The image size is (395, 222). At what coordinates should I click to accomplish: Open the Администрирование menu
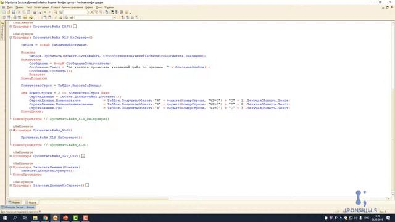pyautogui.click(x=72, y=7)
